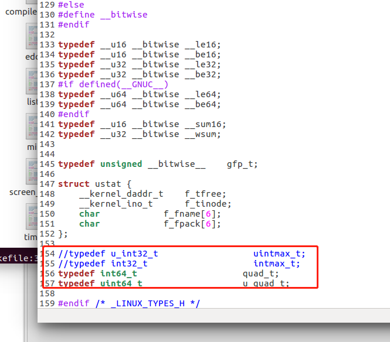The width and height of the screenshot is (390, 342).
Task: Select '__le16;' on line 133
Action: 203,45
